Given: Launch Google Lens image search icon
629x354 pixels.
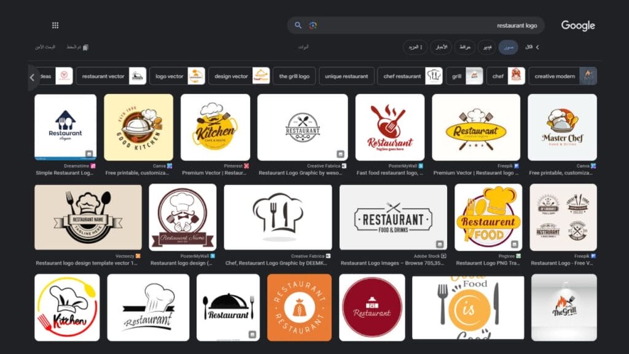Looking at the screenshot, I should (313, 25).
